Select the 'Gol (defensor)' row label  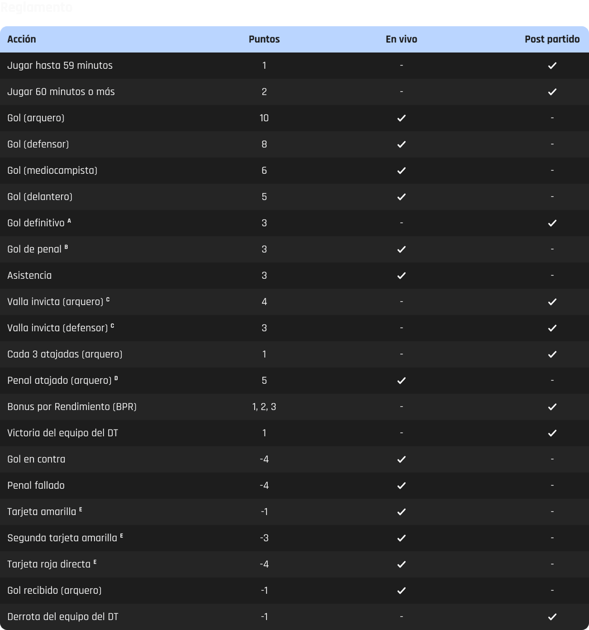point(38,144)
